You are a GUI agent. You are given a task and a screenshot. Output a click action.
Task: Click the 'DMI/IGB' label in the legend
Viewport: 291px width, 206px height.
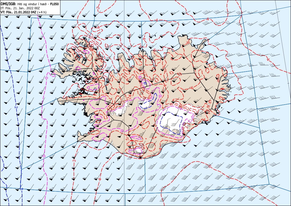(8, 4)
